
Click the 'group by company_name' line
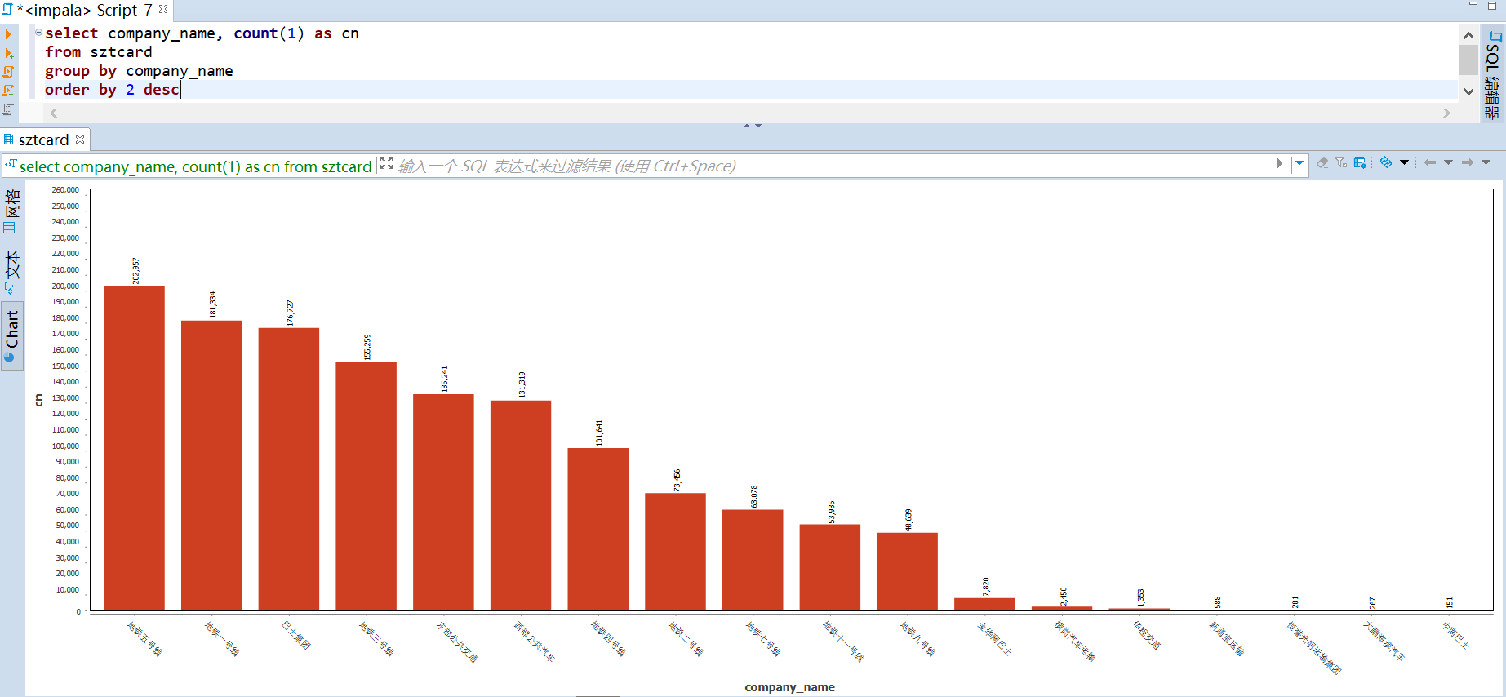tap(139, 71)
